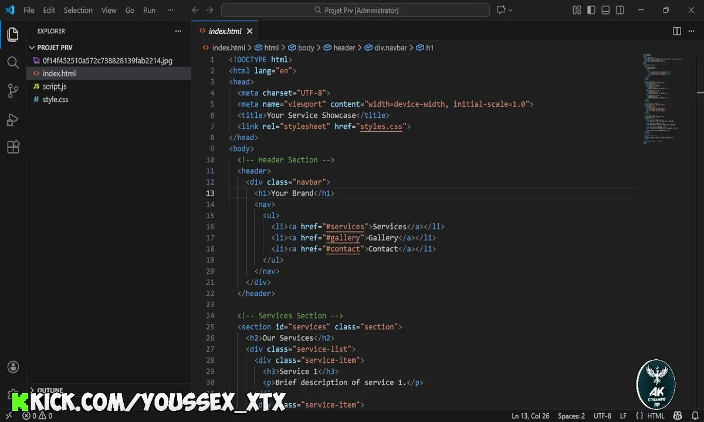Open the chat dropdown chevron
This screenshot has height=422, width=704.
[x=510, y=10]
